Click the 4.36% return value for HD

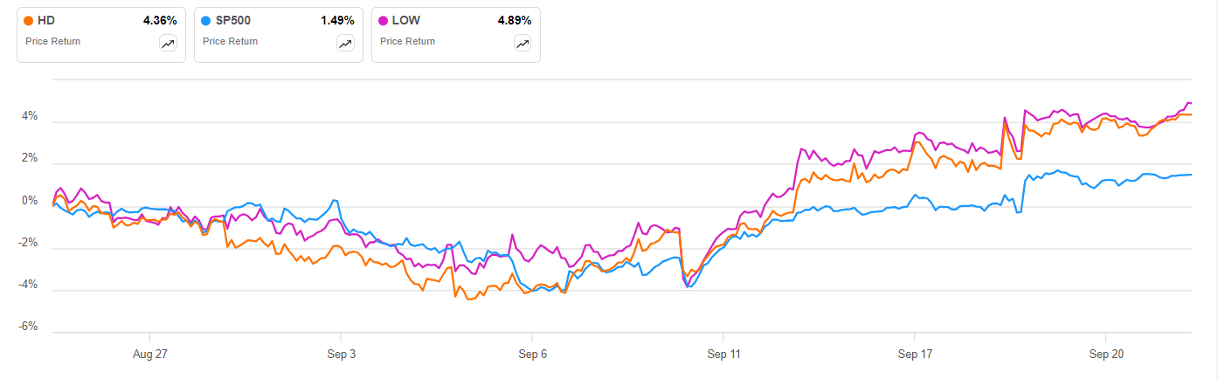click(160, 20)
